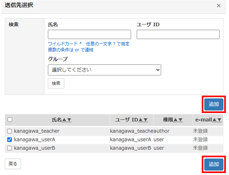This screenshot has height=175, width=229.
Task: Click the ユーザ ID cell kanagawa_userB
Action: click(x=130, y=148)
